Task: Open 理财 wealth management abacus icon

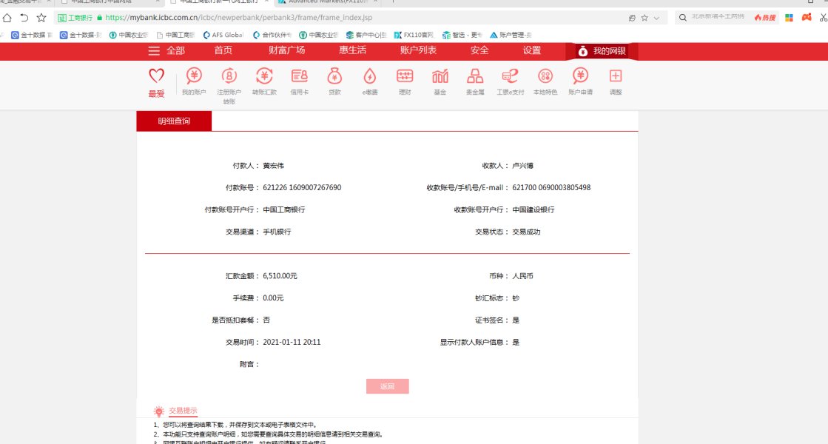Action: click(x=405, y=76)
